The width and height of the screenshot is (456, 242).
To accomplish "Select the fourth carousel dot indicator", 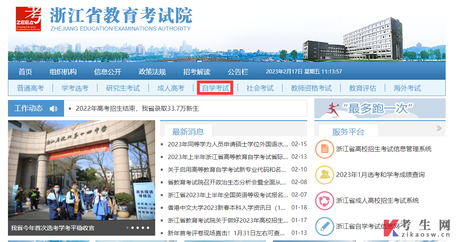I will (143, 228).
